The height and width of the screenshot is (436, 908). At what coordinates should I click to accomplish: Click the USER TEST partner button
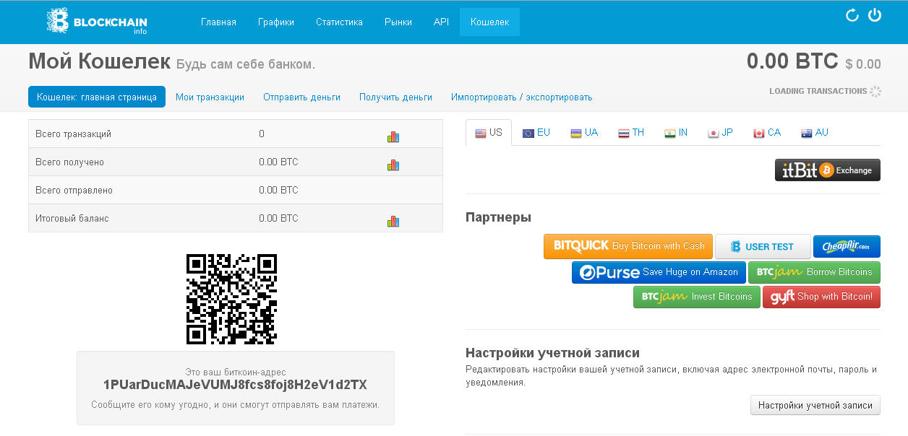[x=763, y=246]
